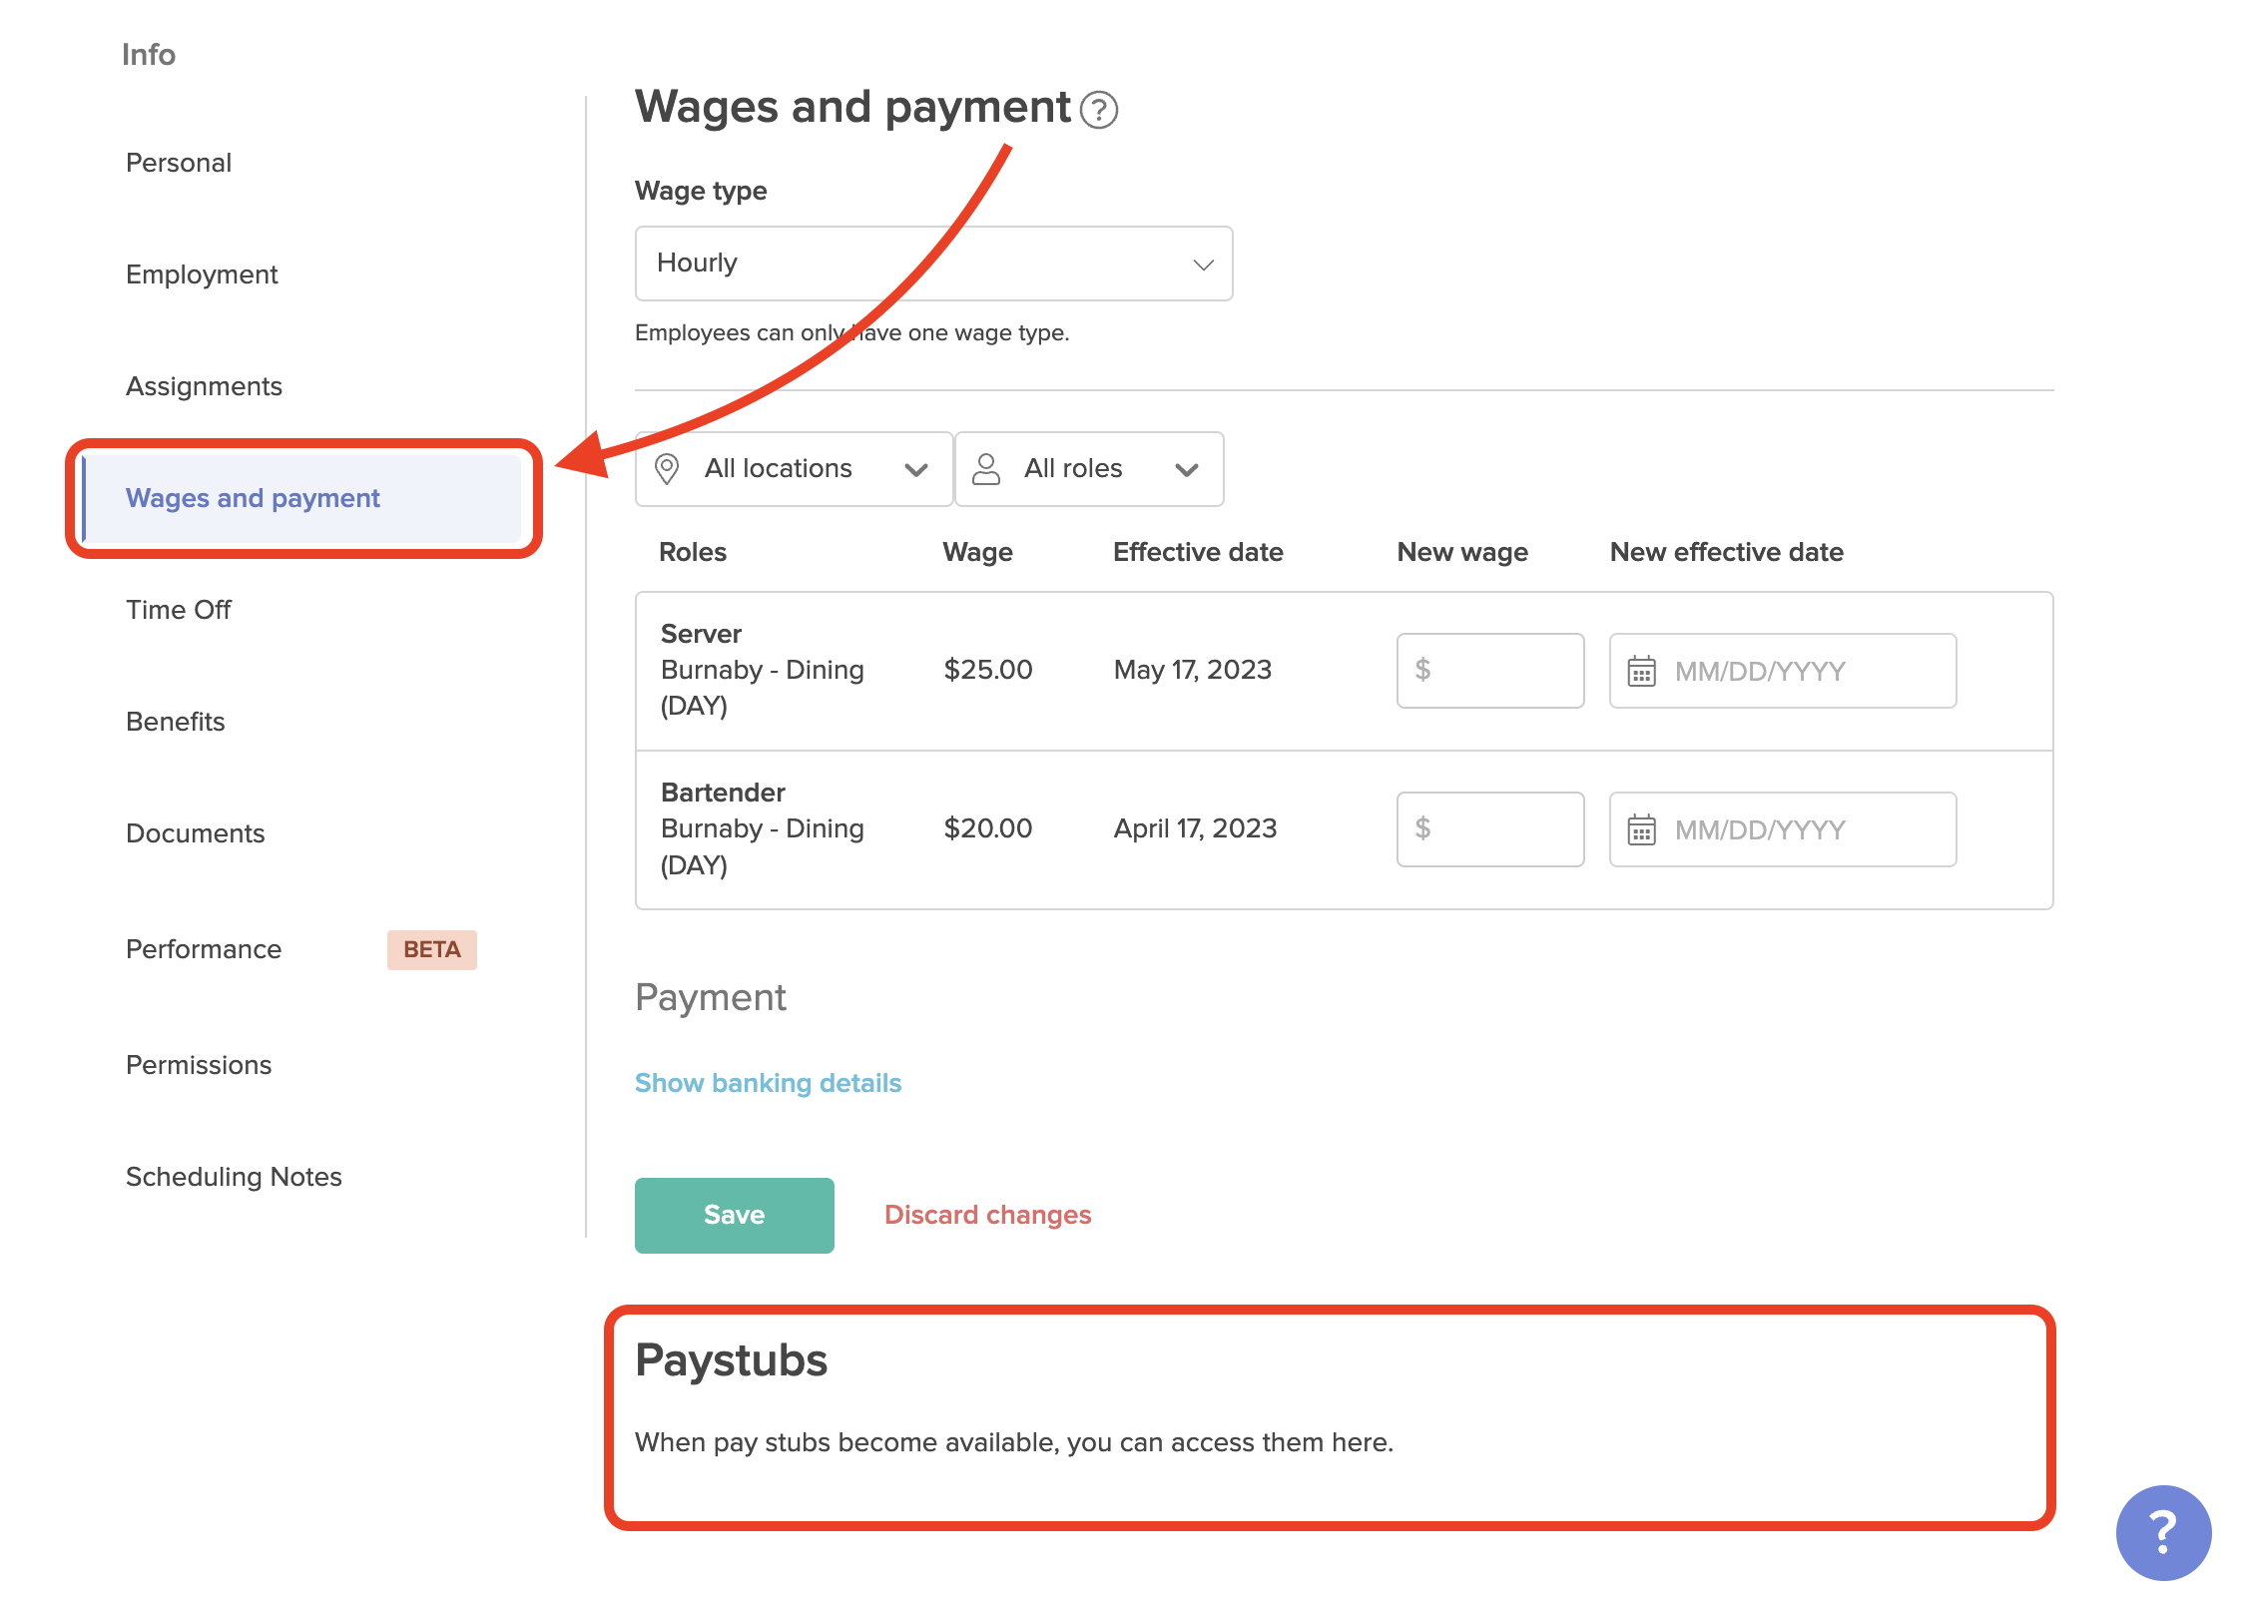The image size is (2248, 1611).
Task: Click the help icon beside Wages and payment
Action: coord(1099,110)
